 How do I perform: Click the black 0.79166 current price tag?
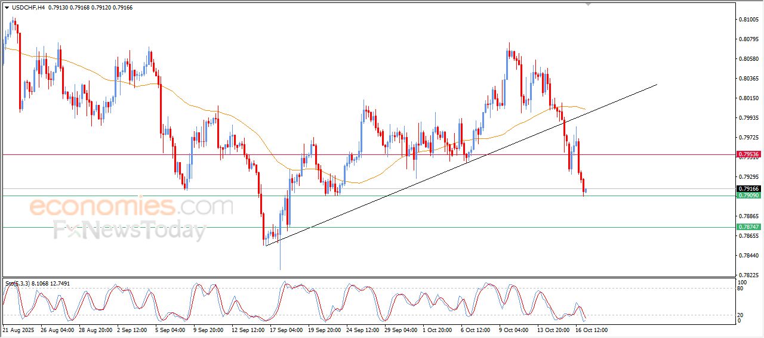[748, 189]
